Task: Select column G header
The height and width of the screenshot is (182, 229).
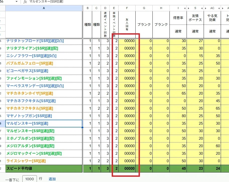Action: 144,8
